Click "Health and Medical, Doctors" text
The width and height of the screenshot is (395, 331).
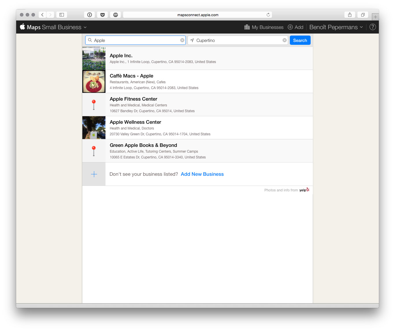pos(132,128)
